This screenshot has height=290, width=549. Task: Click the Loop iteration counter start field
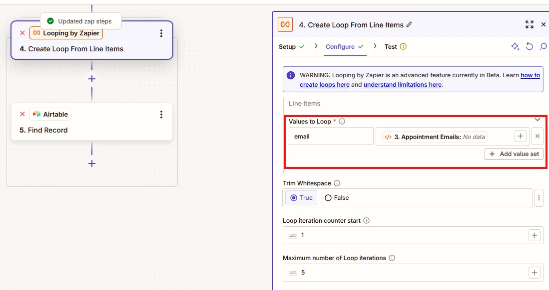pyautogui.click(x=413, y=235)
